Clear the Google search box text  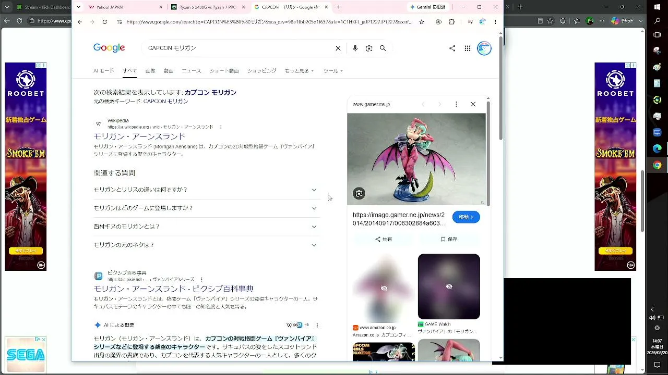click(x=338, y=48)
